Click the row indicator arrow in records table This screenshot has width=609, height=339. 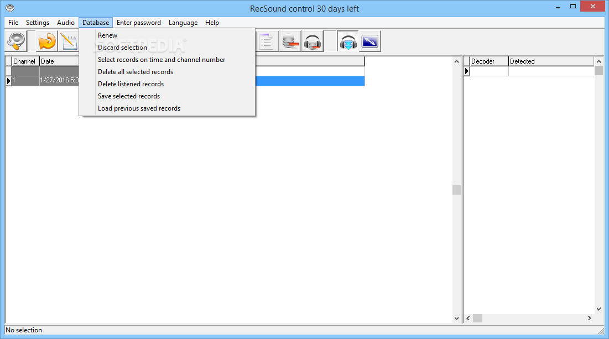click(8, 81)
